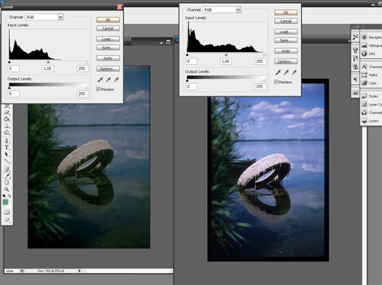The height and width of the screenshot is (285, 382).
Task: Click OK in the left Levels dialog
Action: tap(108, 20)
